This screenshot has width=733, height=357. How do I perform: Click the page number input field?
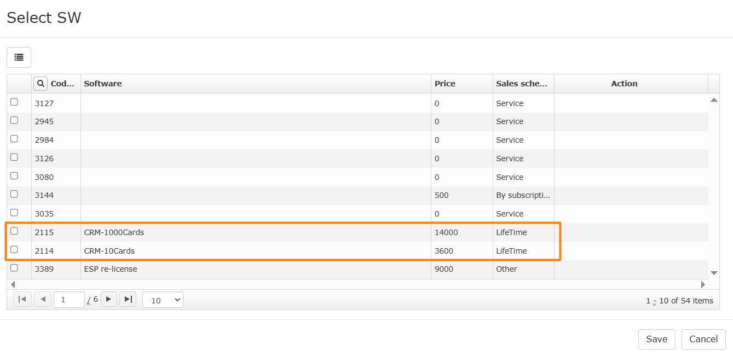click(x=69, y=300)
